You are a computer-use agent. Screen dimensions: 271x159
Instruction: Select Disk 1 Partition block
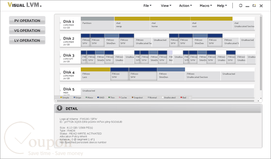(97, 23)
